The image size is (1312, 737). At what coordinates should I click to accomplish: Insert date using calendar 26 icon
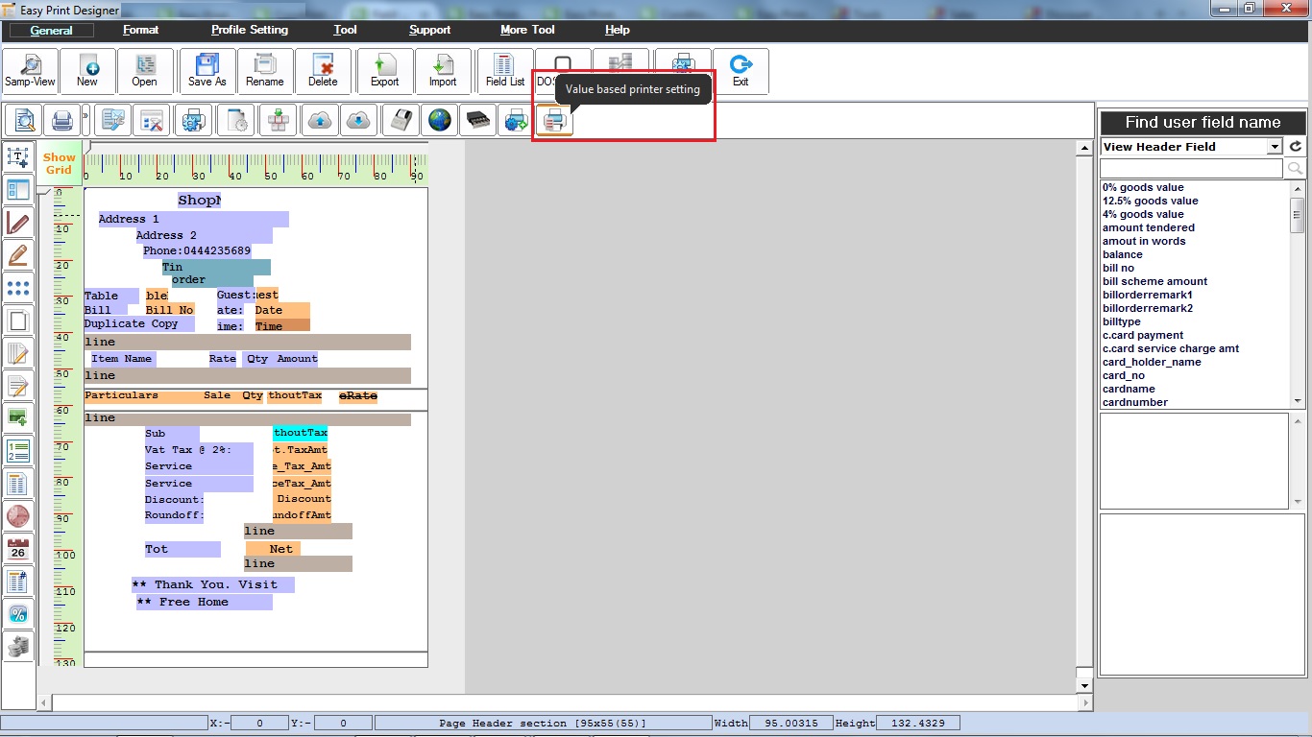[x=18, y=549]
